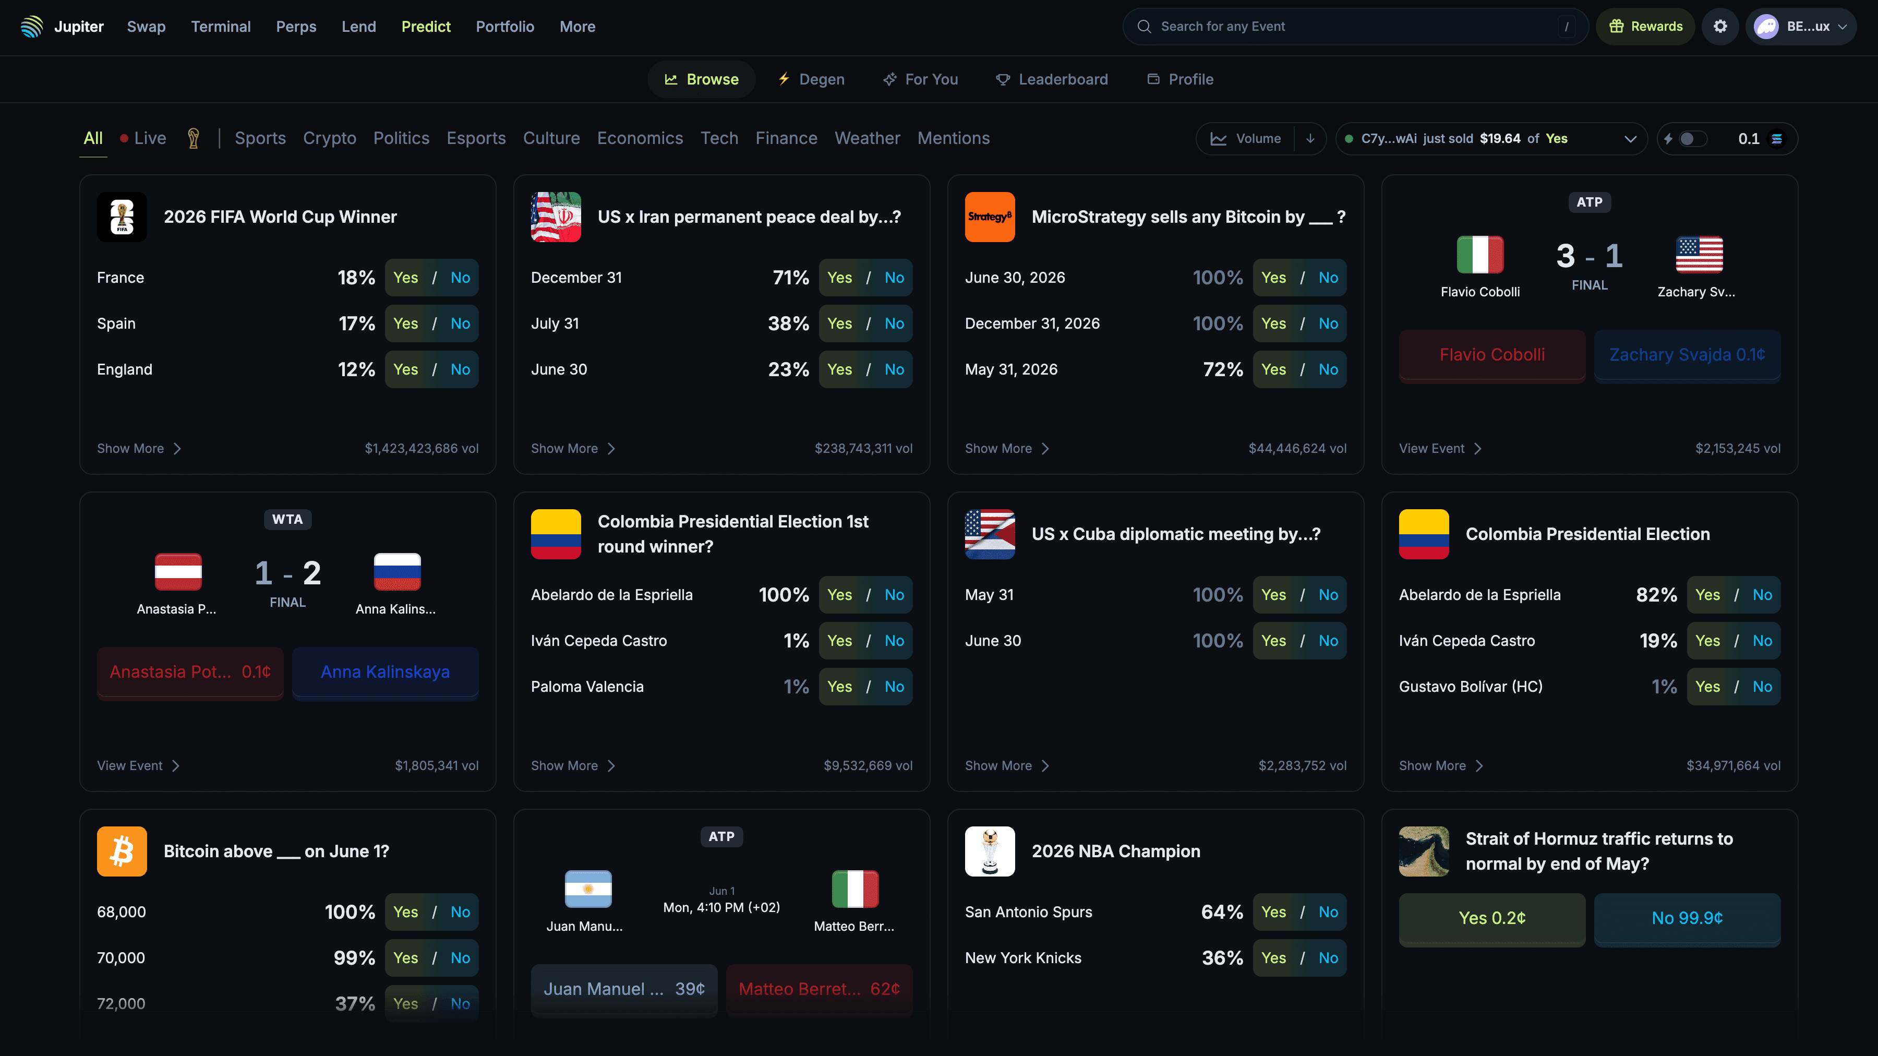1878x1056 pixels.
Task: Click the Jupiter logo icon
Action: pos(31,26)
